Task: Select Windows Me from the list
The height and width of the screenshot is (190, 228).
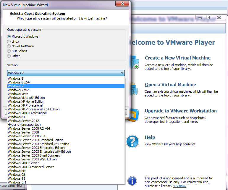Action: click(x=66, y=171)
